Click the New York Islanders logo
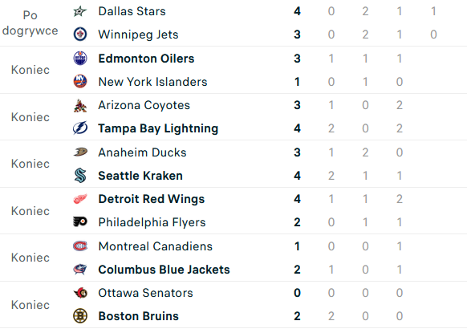The width and height of the screenshot is (467, 333). 79,82
